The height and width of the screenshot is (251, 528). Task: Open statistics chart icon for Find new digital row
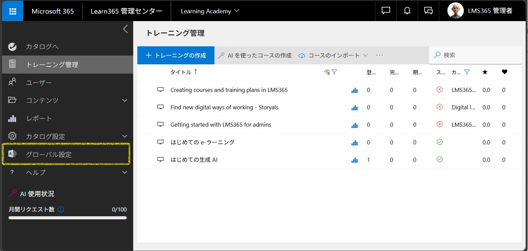pos(355,108)
